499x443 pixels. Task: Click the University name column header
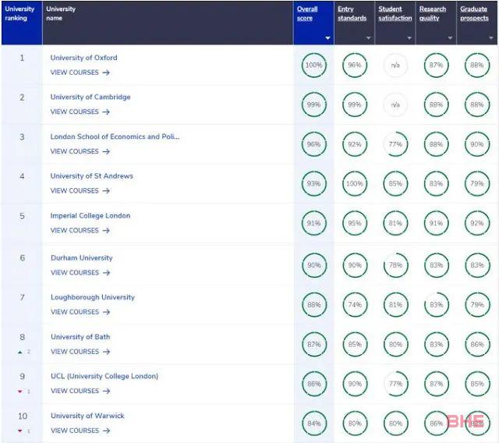(x=168, y=23)
